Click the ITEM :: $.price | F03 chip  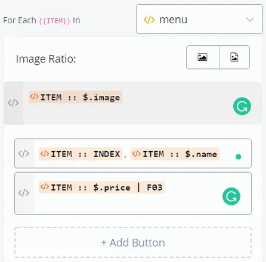tap(101, 187)
